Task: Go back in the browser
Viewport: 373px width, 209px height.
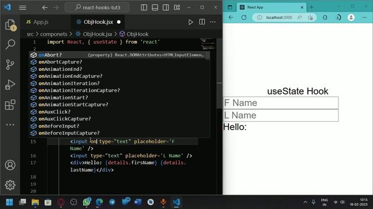Action: 231,17
